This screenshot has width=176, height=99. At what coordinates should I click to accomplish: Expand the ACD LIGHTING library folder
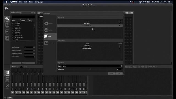[13, 37]
